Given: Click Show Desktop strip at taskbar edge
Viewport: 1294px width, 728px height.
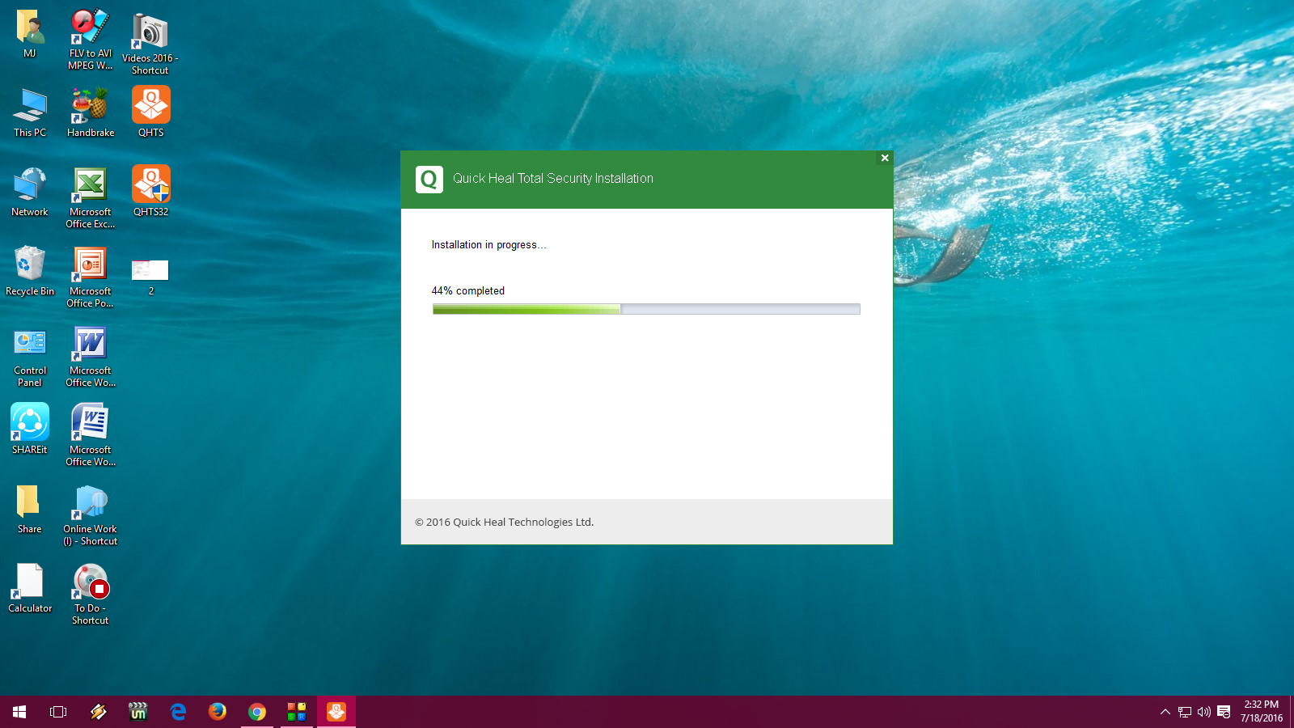Looking at the screenshot, I should pyautogui.click(x=1291, y=712).
